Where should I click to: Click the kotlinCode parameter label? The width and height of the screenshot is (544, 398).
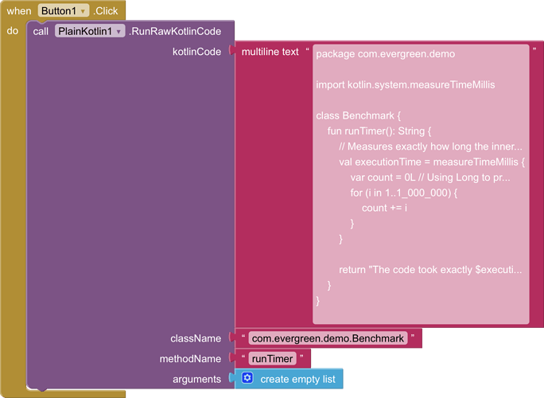tap(196, 52)
